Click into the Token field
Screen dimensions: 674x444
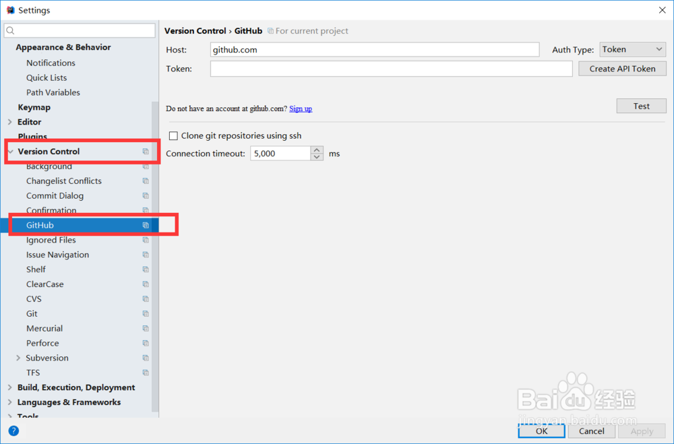click(x=391, y=69)
